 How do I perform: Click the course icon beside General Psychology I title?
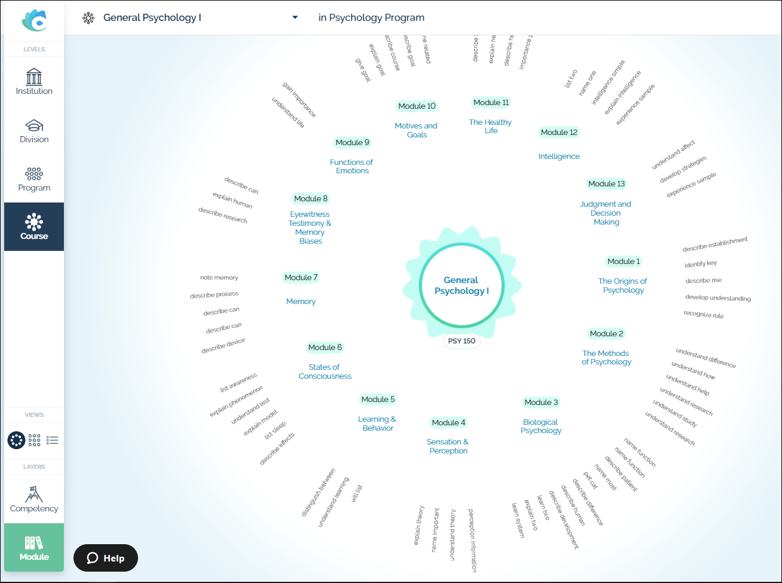coord(88,18)
